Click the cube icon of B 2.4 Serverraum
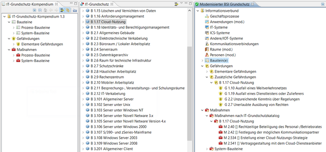Viewport: 326px width, 152px height. [88, 49]
